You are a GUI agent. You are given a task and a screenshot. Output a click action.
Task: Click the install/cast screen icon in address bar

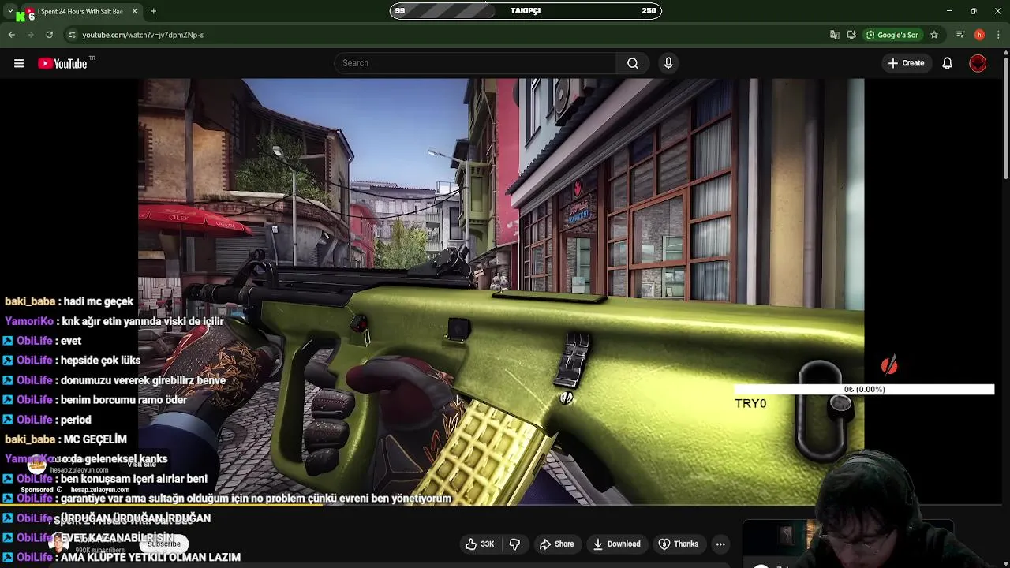(x=851, y=35)
